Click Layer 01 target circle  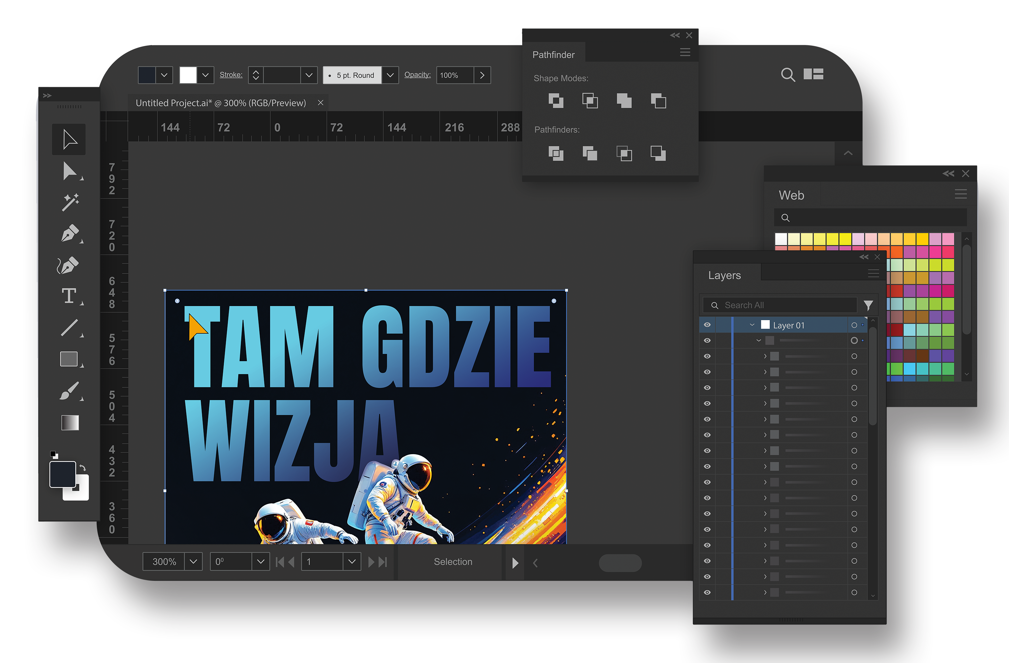(x=854, y=325)
